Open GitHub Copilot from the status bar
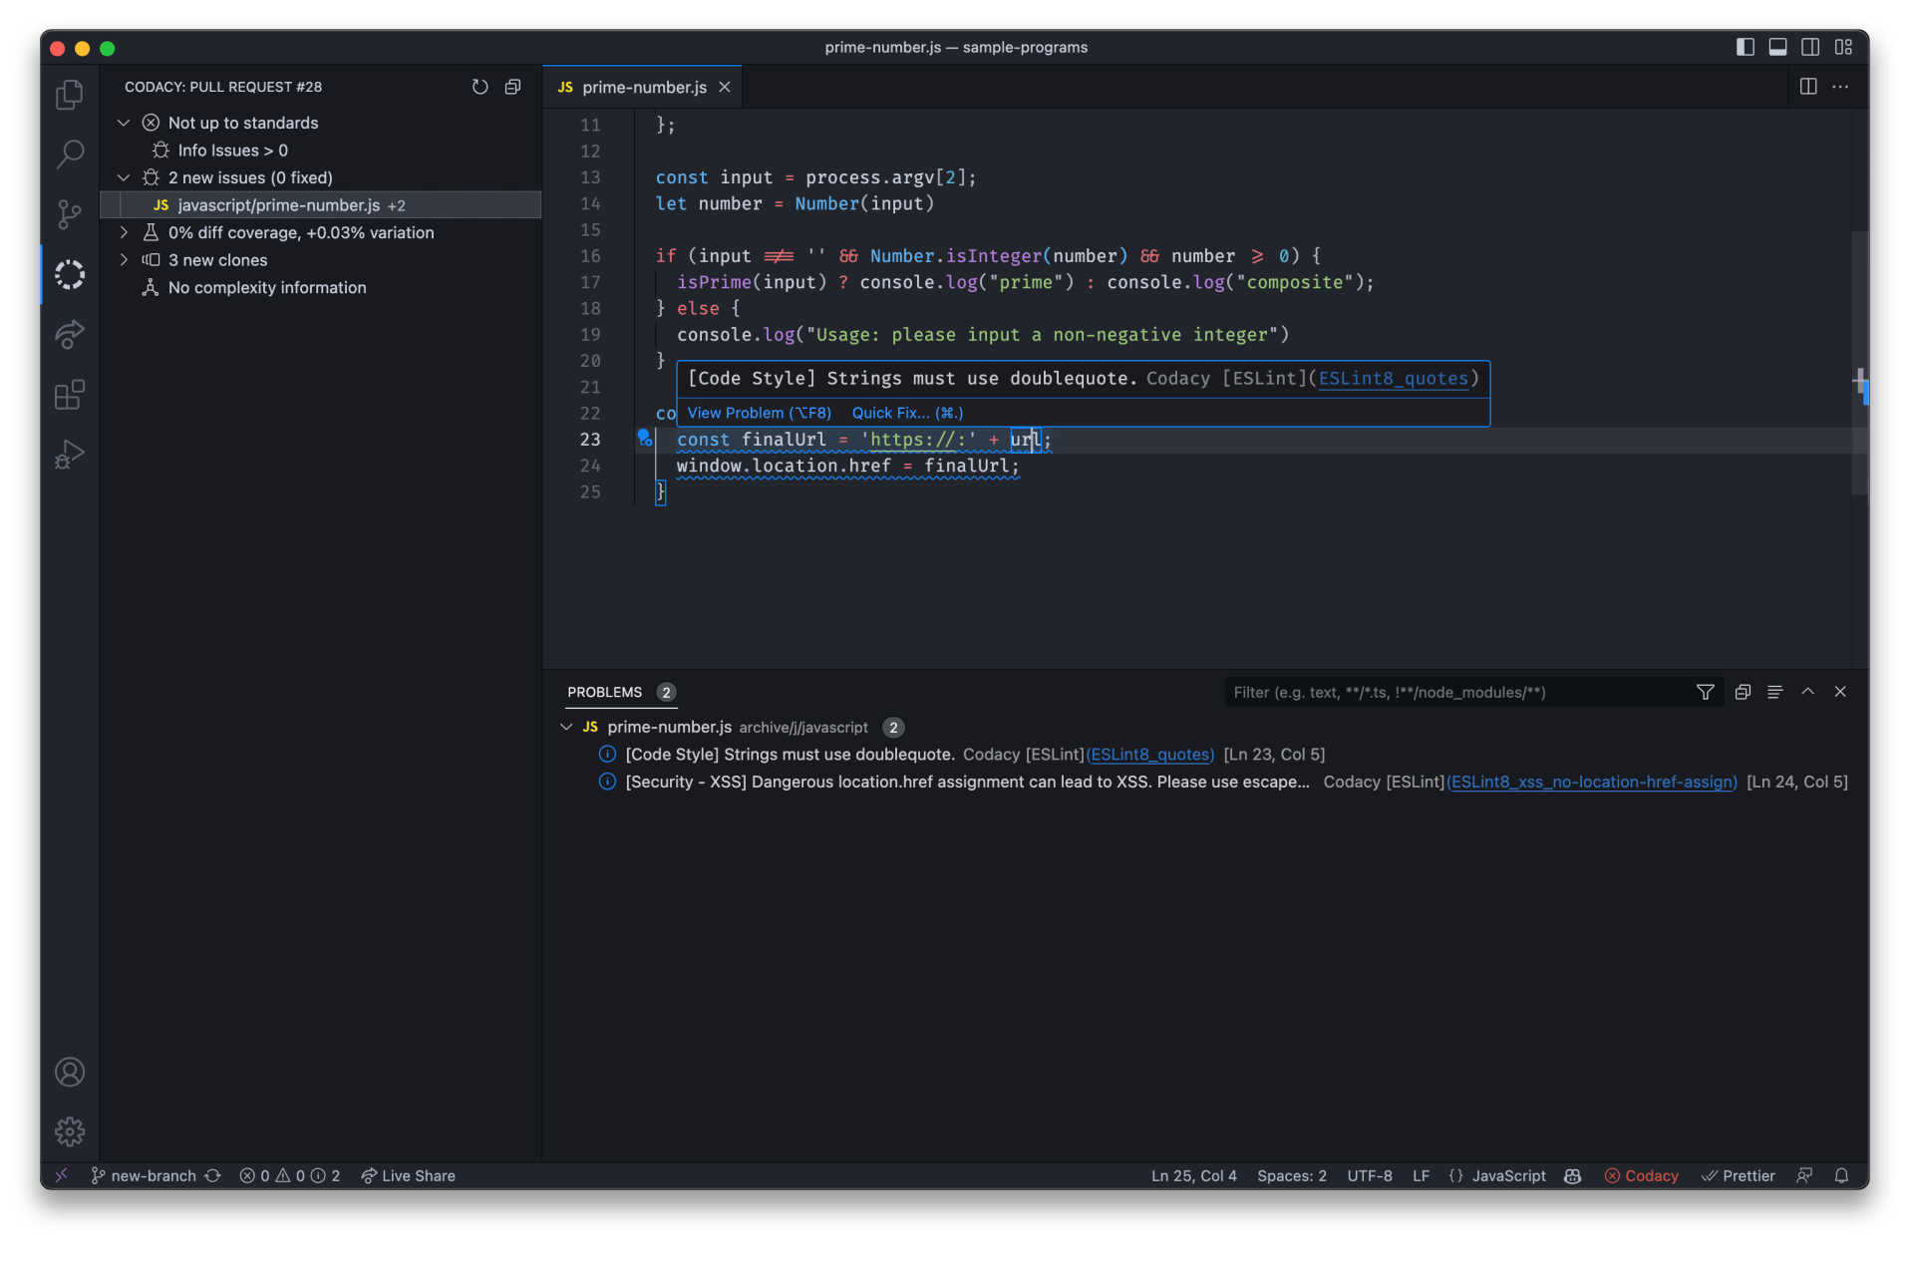This screenshot has height=1261, width=1914. tap(1572, 1175)
